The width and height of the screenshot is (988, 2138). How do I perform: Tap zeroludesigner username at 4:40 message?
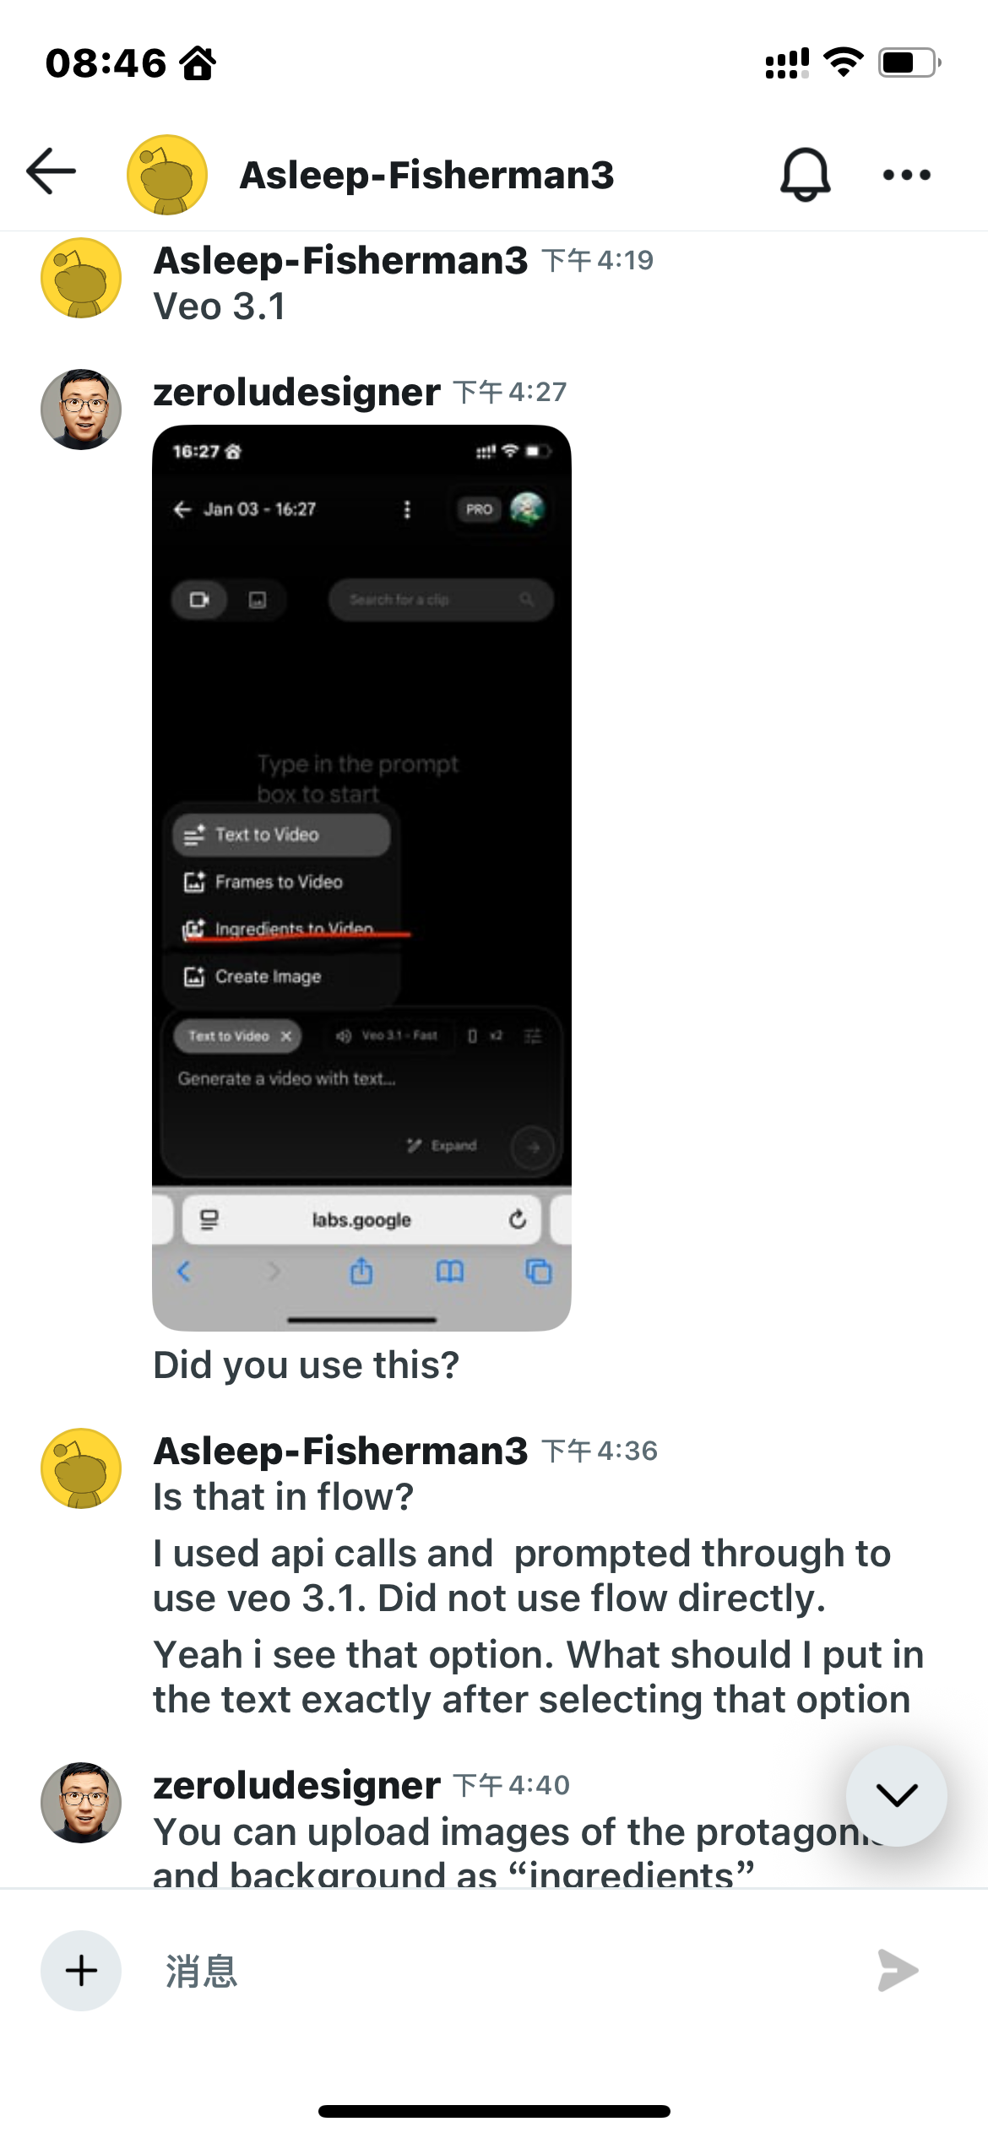click(x=296, y=1785)
